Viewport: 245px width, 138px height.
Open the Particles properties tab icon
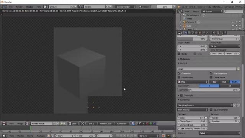(x=222, y=33)
